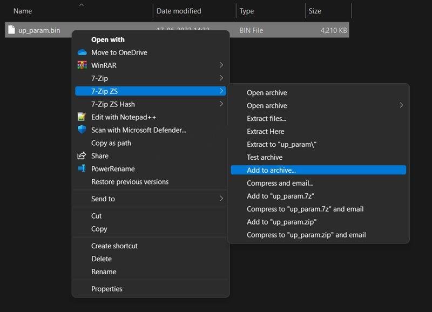Sort by the Size column header
The height and width of the screenshot is (312, 432).
pyautogui.click(x=315, y=11)
